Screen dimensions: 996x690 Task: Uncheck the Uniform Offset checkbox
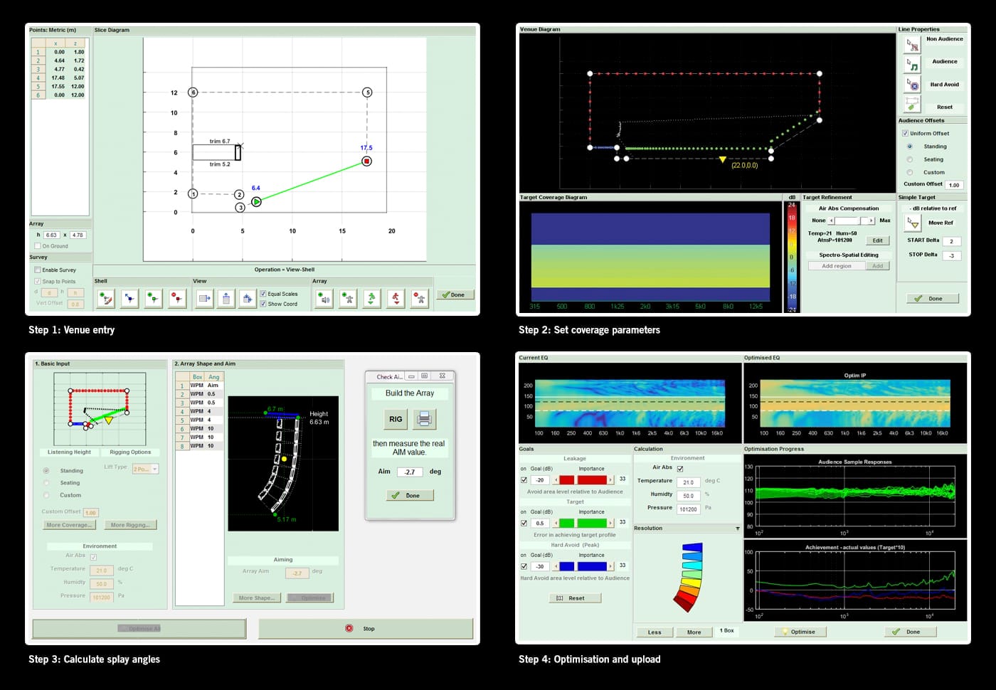click(x=905, y=134)
